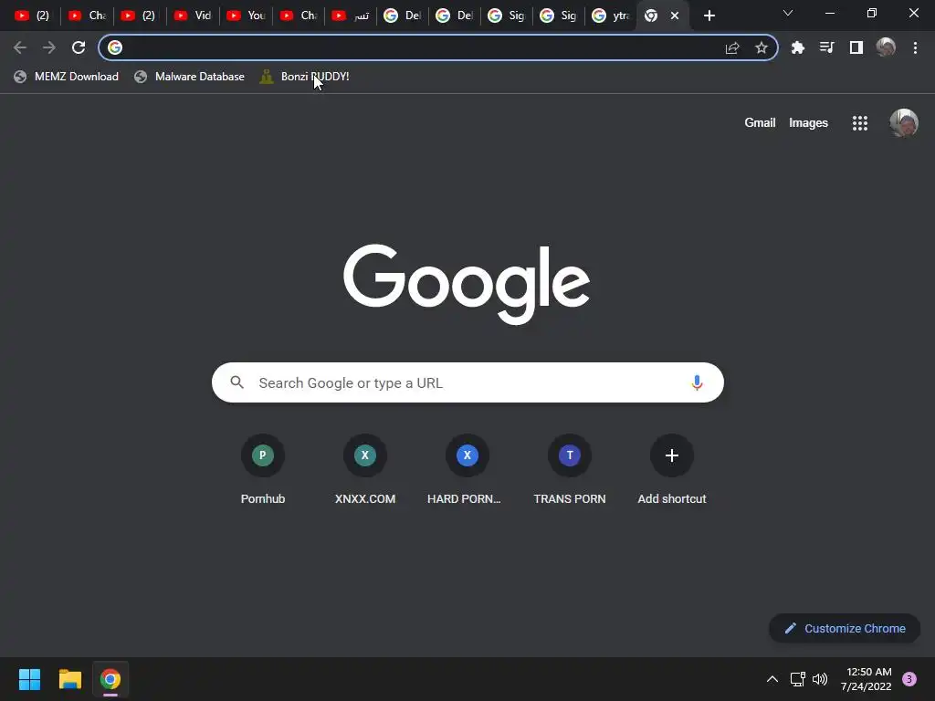The width and height of the screenshot is (935, 701).
Task: Switch to the YouTube tab labeled Vid
Action: [194, 16]
